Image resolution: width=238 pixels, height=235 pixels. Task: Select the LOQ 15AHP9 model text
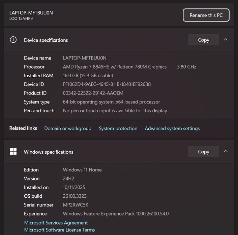pyautogui.click(x=21, y=18)
